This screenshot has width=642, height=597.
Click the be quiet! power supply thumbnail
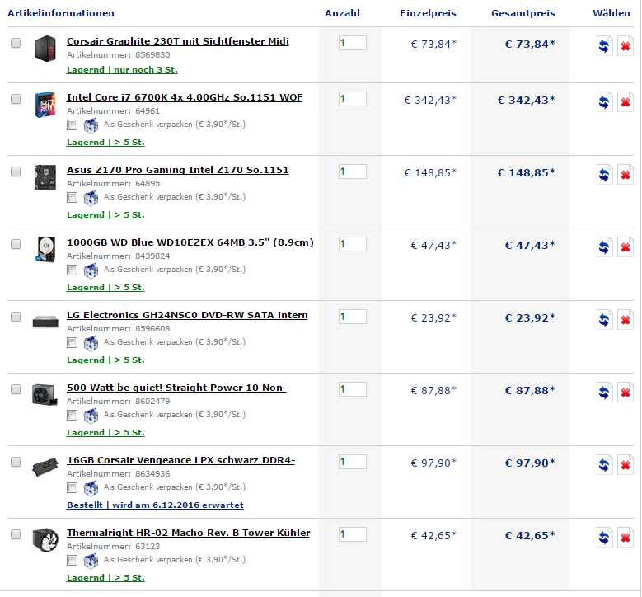tap(45, 394)
